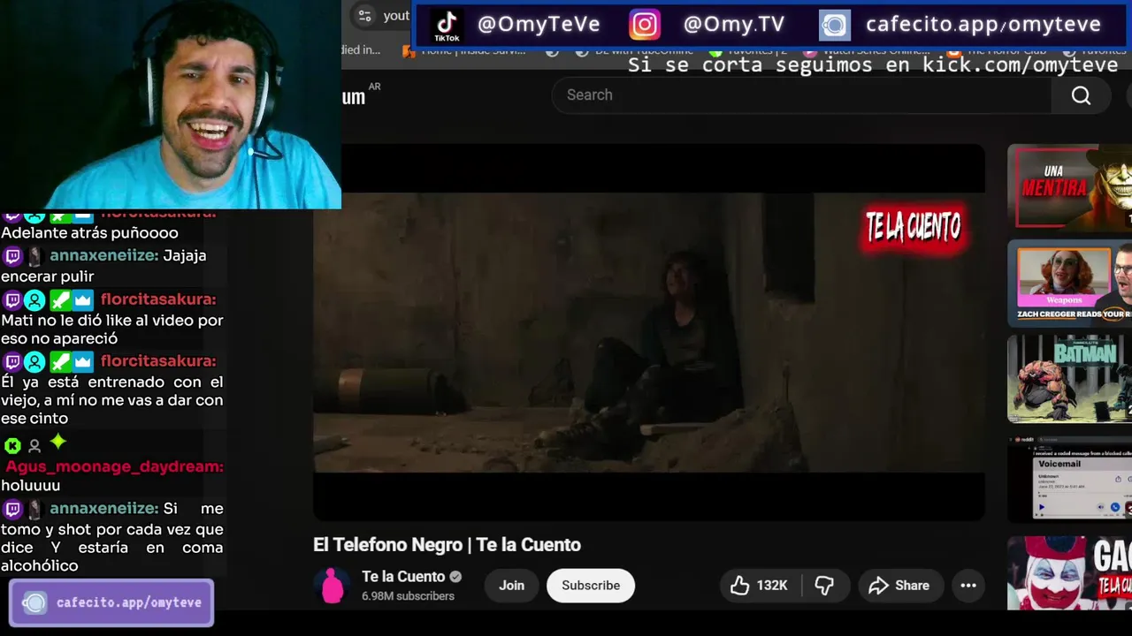Viewport: 1132px width, 636px height.
Task: Click the TikTok logo in overlay banner
Action: click(x=447, y=26)
